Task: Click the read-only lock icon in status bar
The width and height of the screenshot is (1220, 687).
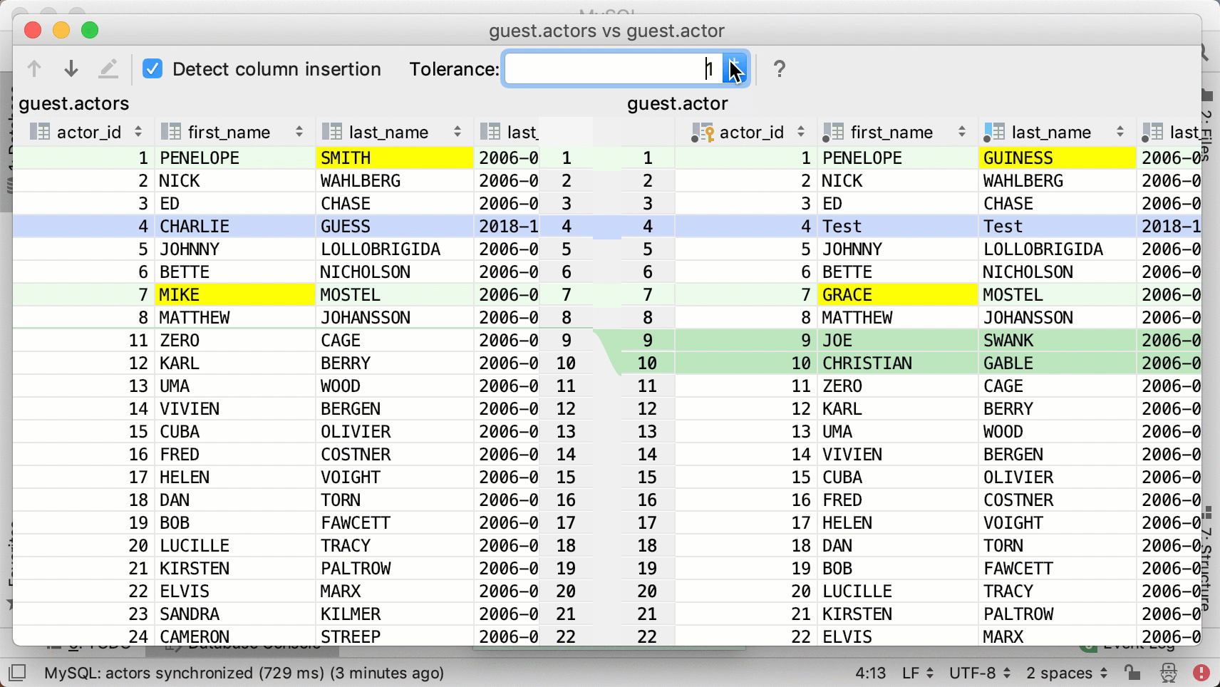Action: pos(1132,673)
